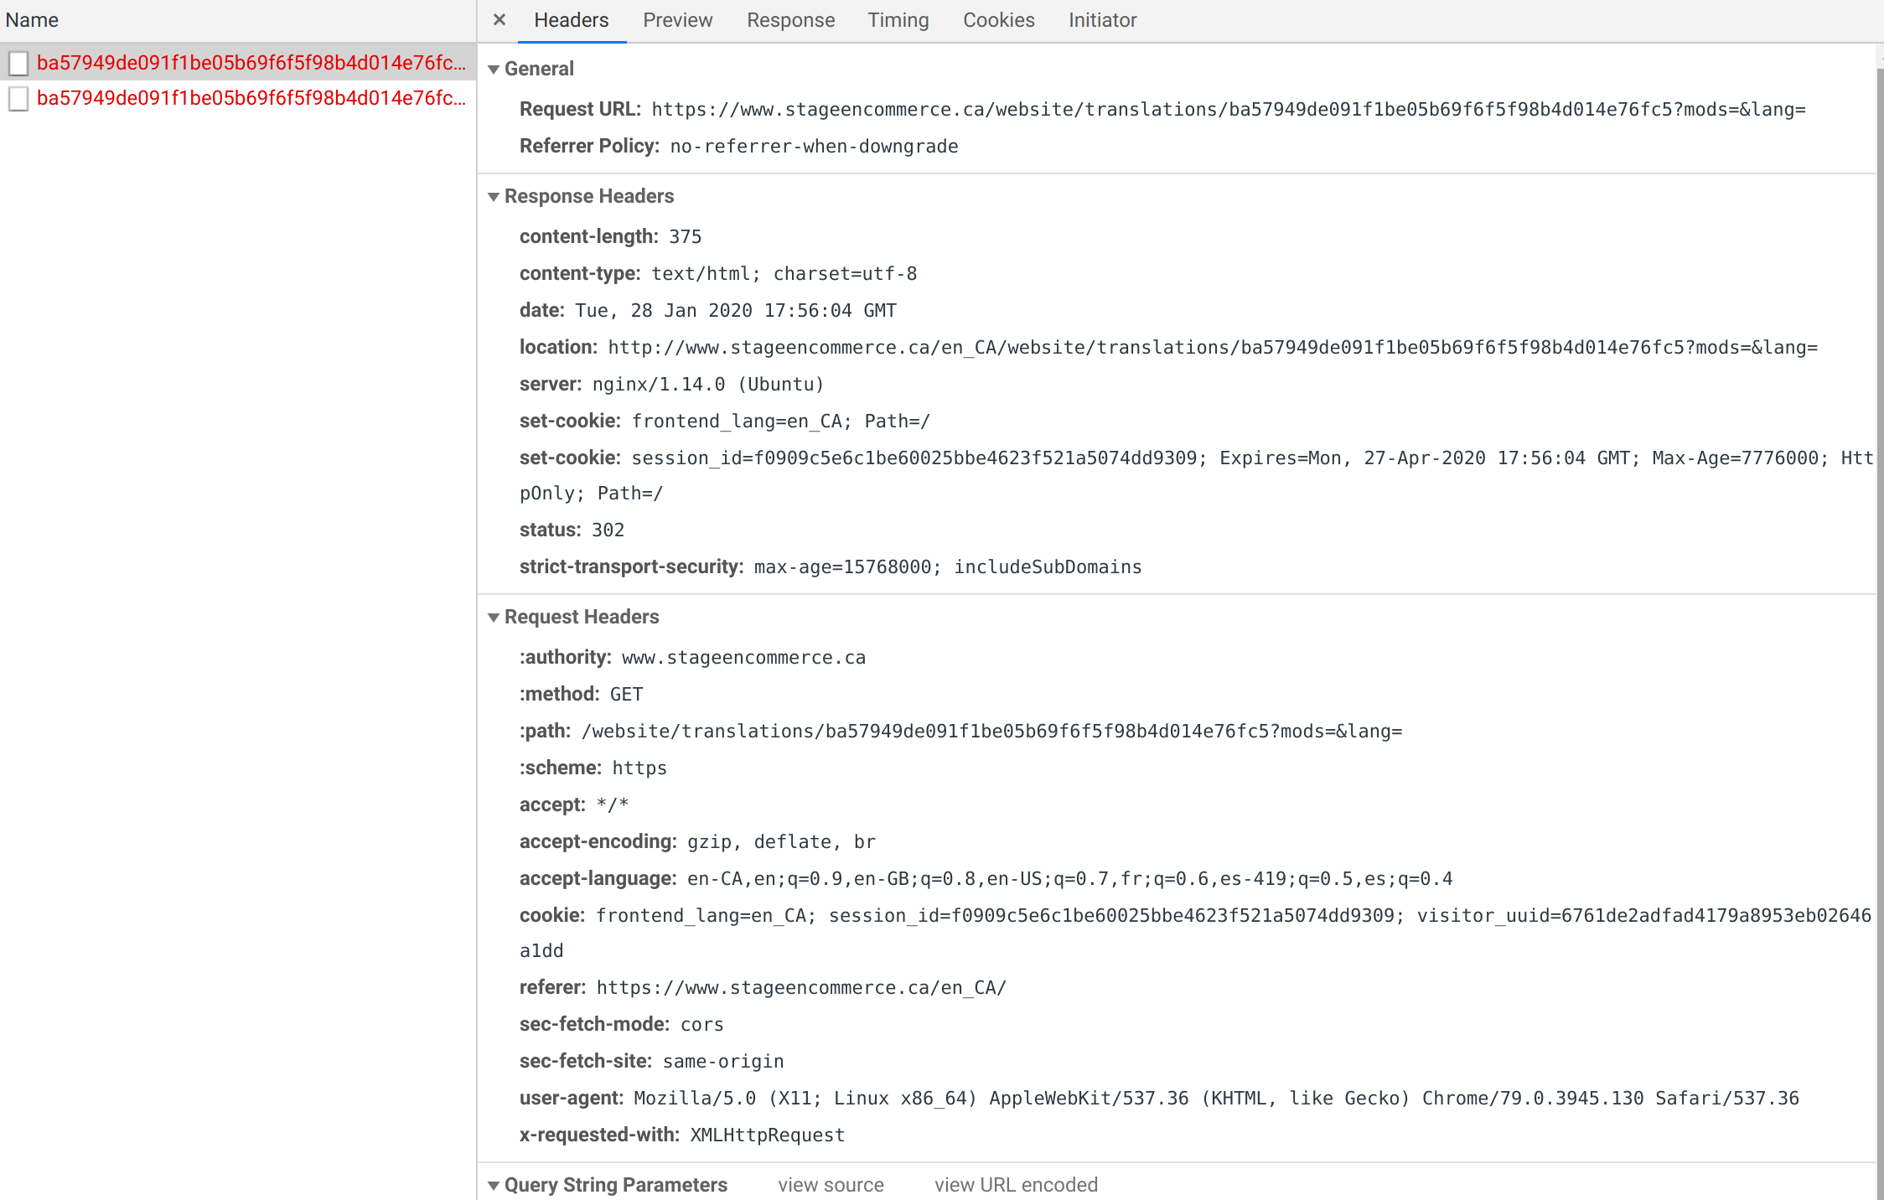Click the Referrer Policy value no-referrer-when-downgrade
Screen dimensions: 1884x1200
pyautogui.click(x=814, y=147)
